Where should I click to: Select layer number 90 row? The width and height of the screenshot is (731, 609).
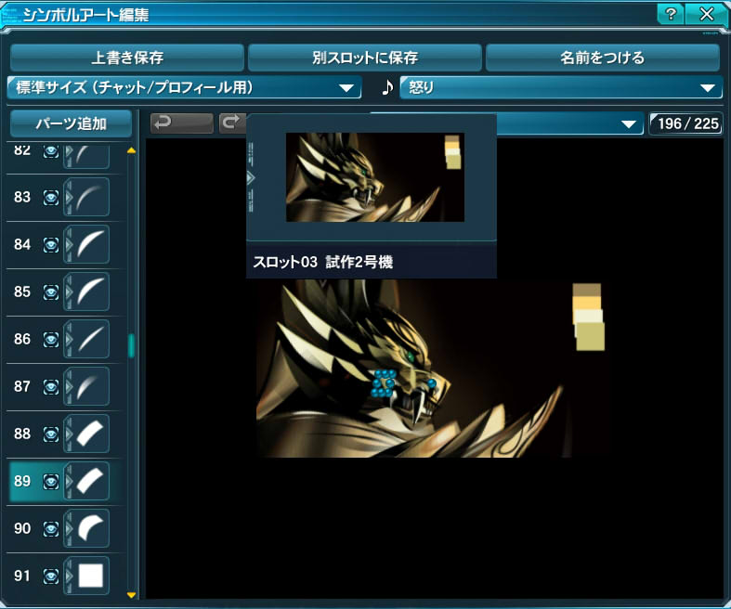click(x=65, y=528)
